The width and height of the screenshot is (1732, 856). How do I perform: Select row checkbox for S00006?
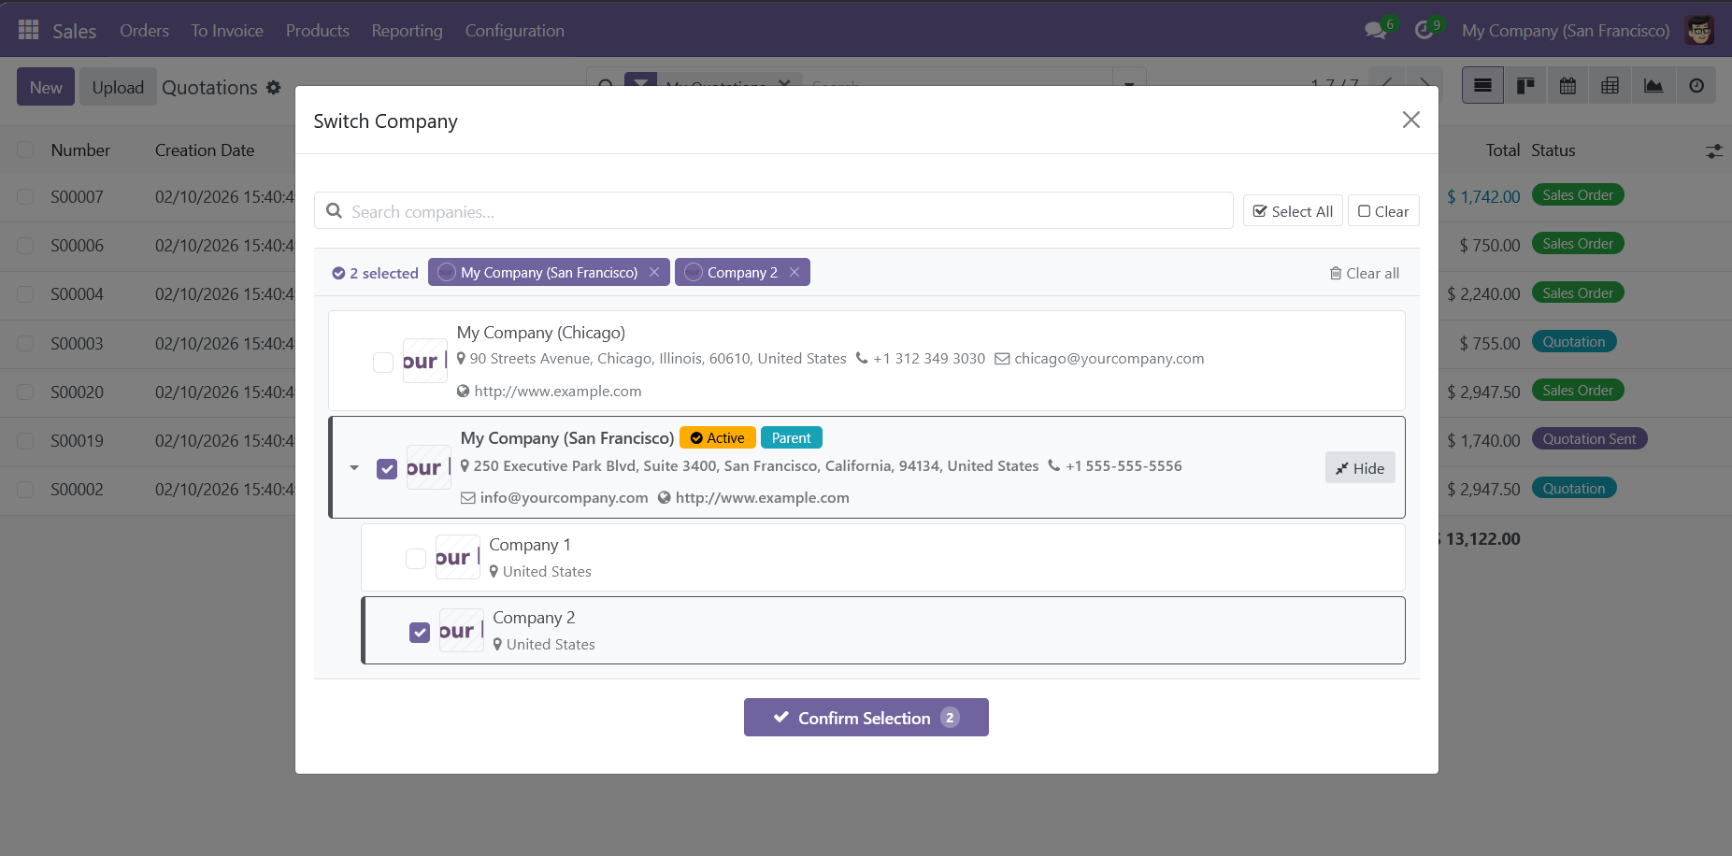(x=25, y=245)
